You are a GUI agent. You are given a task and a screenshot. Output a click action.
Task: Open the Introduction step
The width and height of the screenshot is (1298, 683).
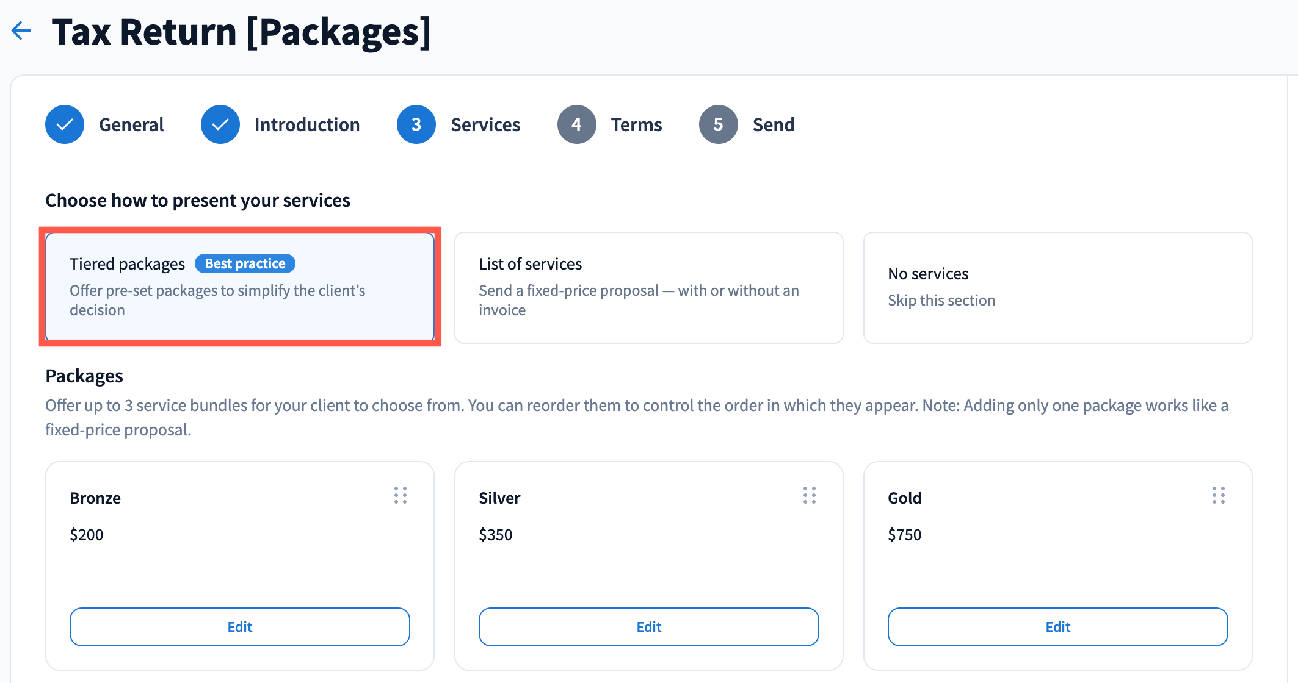(307, 124)
